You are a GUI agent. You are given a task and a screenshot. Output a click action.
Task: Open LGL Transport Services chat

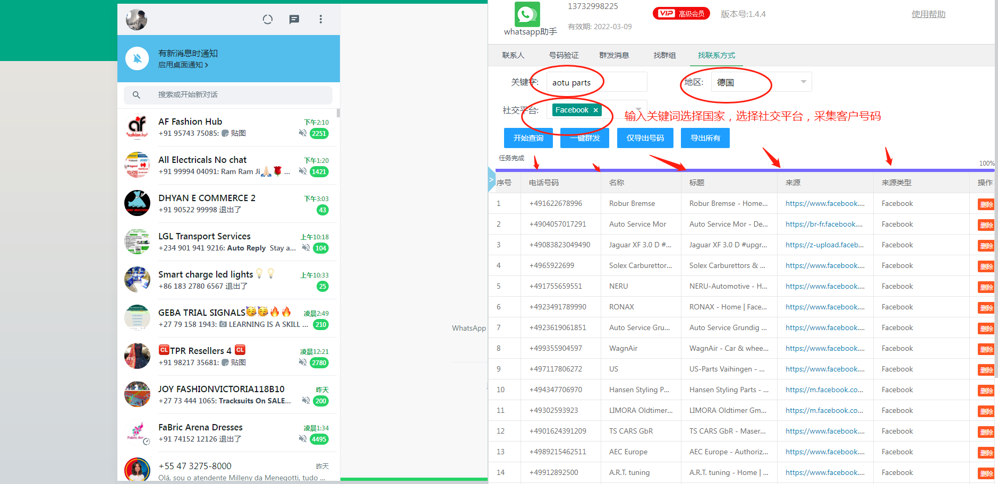[228, 241]
